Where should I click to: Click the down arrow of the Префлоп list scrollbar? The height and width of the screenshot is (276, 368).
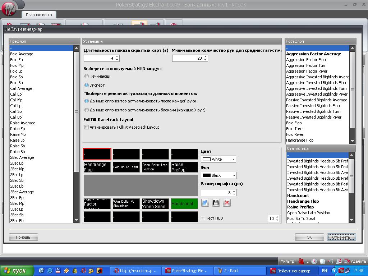click(x=76, y=220)
